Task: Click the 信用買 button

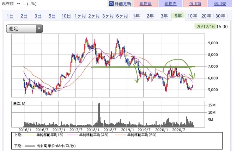Action: [x=195, y=3]
